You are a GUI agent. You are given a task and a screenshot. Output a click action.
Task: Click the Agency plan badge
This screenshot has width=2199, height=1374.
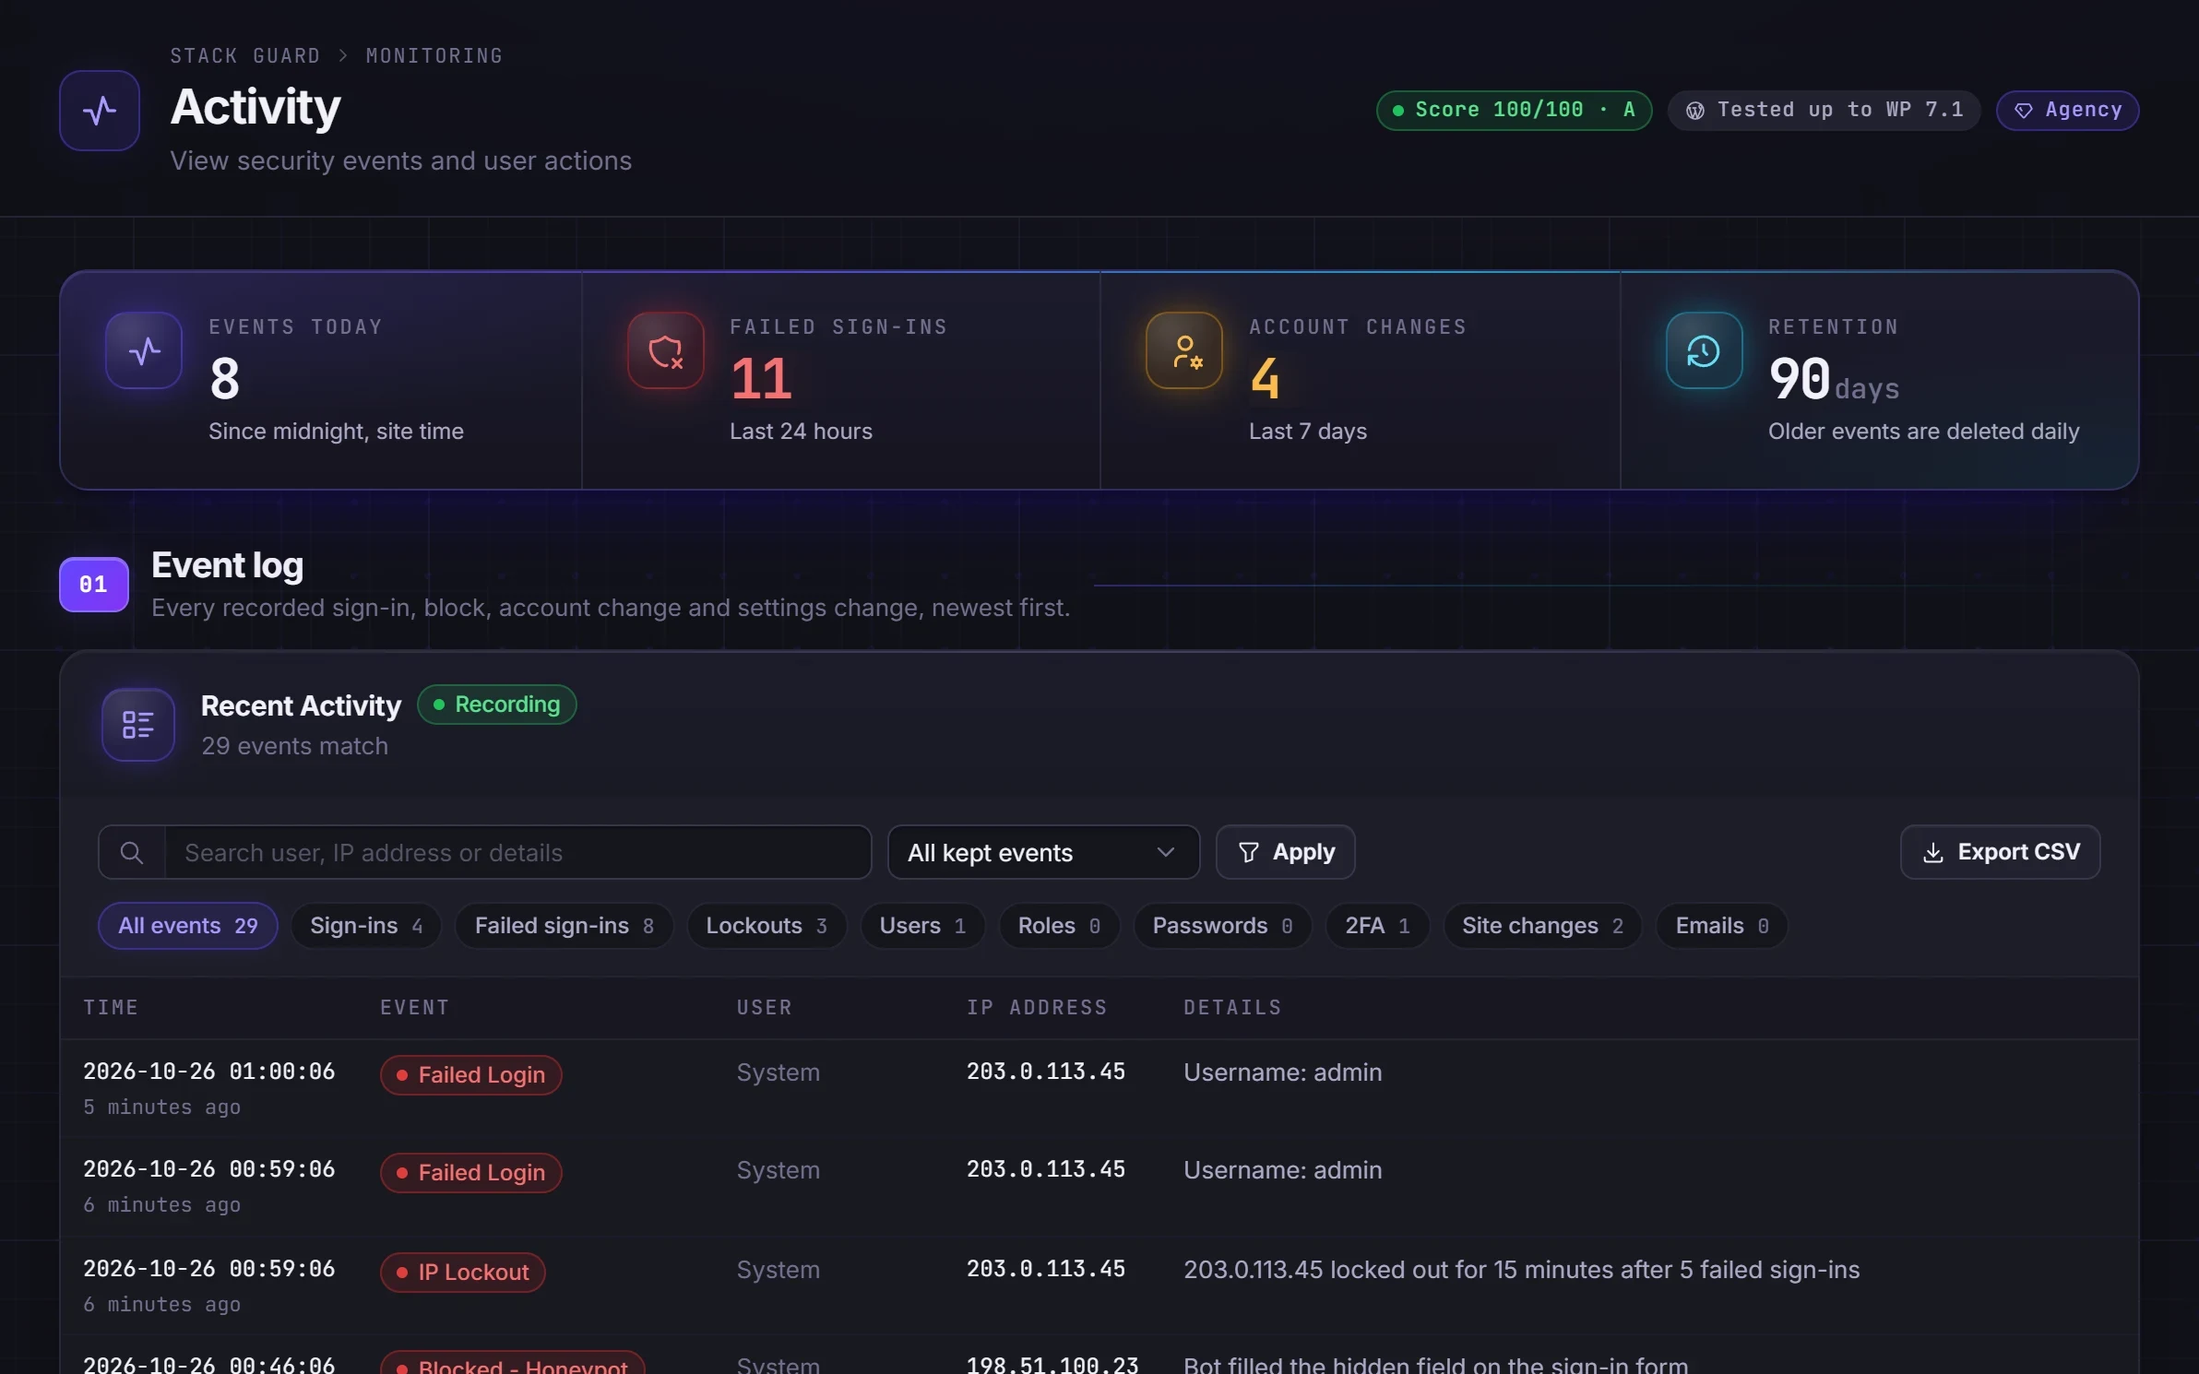[x=2067, y=111]
